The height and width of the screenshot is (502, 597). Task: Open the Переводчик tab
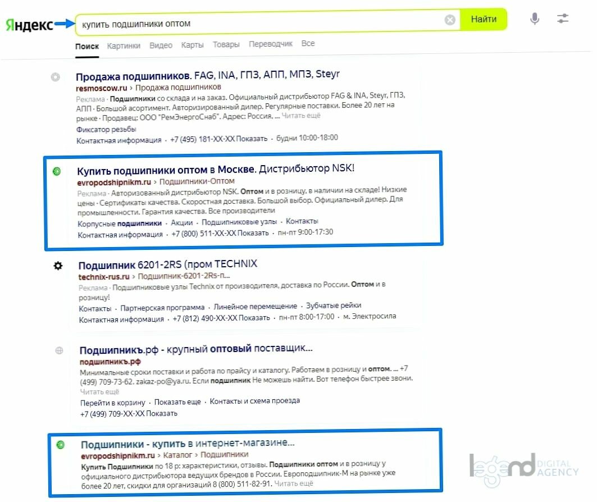271,44
